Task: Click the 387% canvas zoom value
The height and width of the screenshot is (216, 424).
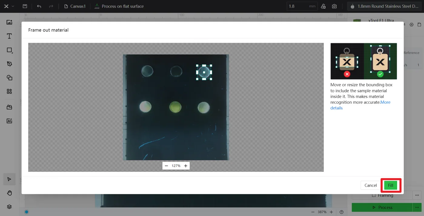Action: 322,212
